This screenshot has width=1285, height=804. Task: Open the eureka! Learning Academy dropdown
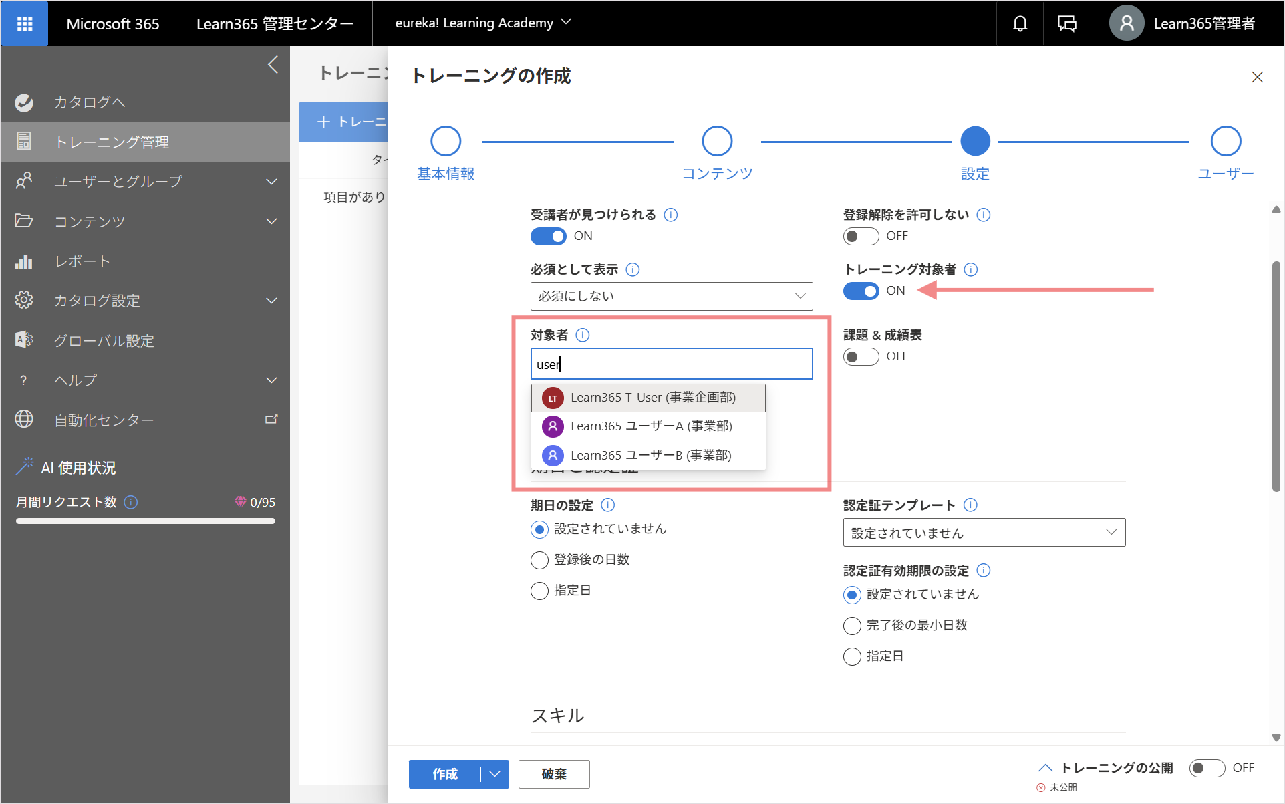[483, 23]
